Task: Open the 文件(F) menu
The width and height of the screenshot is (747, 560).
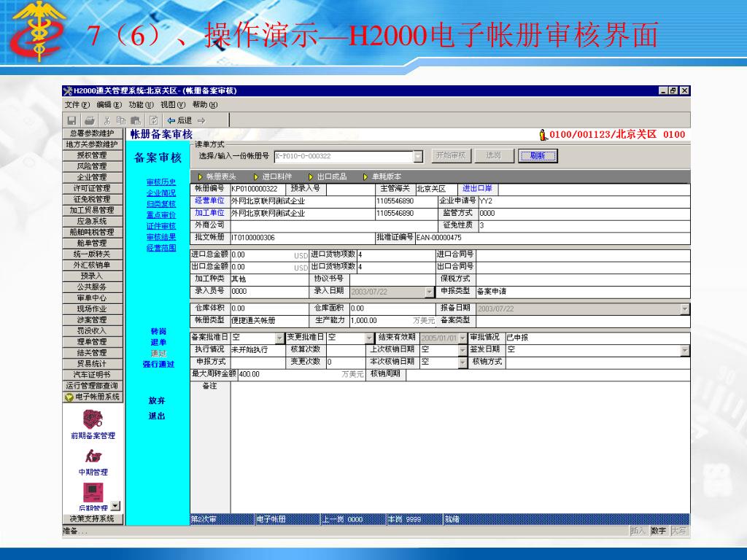Action: (x=77, y=105)
